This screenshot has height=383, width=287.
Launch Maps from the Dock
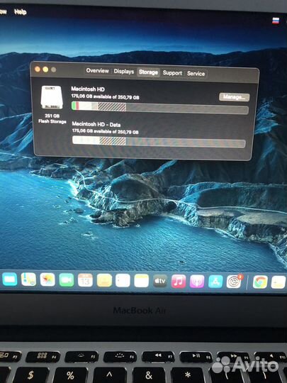pos(28,279)
